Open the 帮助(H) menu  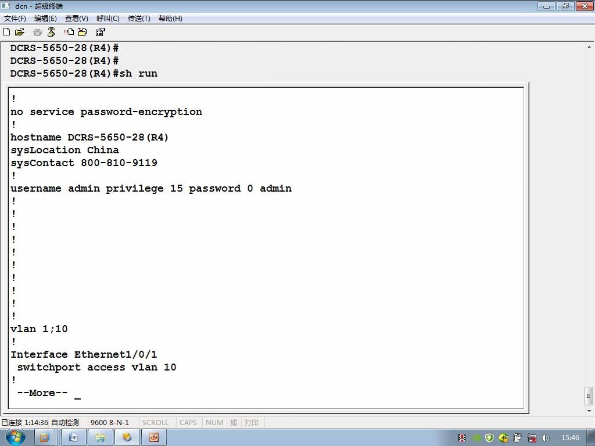coord(170,18)
